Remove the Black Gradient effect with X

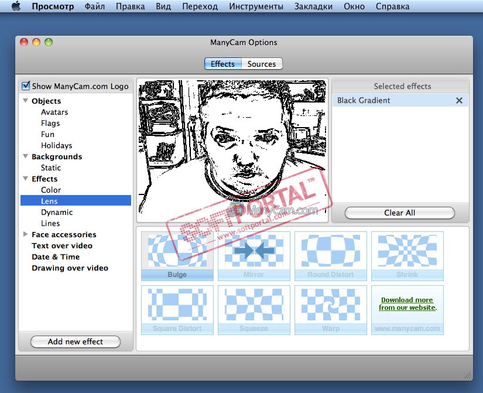pos(459,101)
